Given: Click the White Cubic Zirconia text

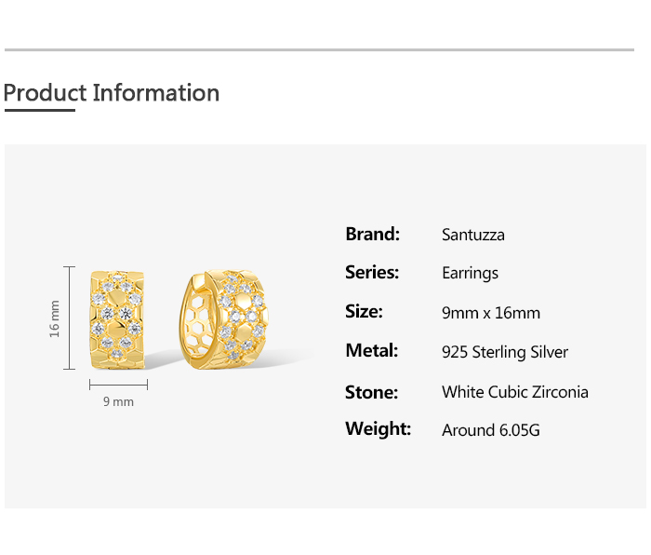Looking at the screenshot, I should (514, 392).
